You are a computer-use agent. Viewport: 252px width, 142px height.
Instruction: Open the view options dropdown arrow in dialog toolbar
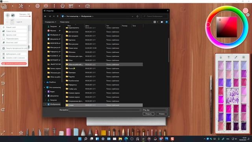tap(157, 22)
